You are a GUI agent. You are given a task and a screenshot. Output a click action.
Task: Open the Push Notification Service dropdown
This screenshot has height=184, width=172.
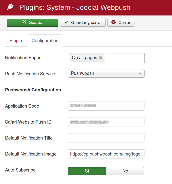click(x=106, y=73)
